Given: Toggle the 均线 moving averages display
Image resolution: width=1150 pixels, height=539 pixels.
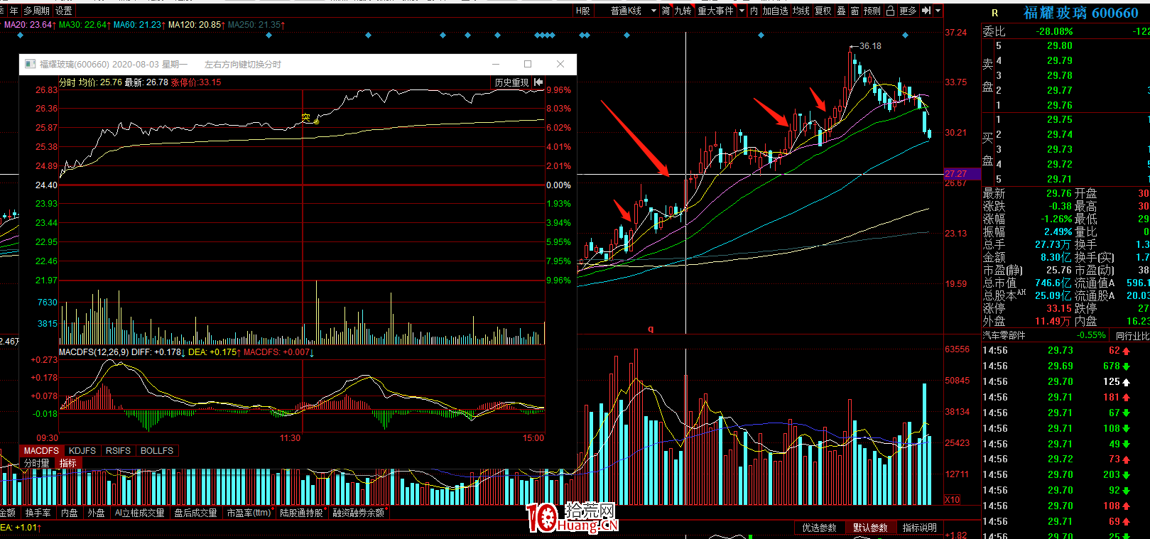Looking at the screenshot, I should click(801, 11).
